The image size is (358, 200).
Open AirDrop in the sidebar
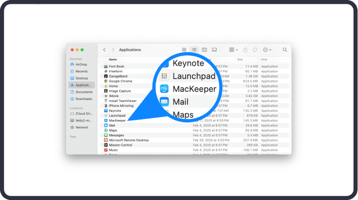pyautogui.click(x=80, y=64)
